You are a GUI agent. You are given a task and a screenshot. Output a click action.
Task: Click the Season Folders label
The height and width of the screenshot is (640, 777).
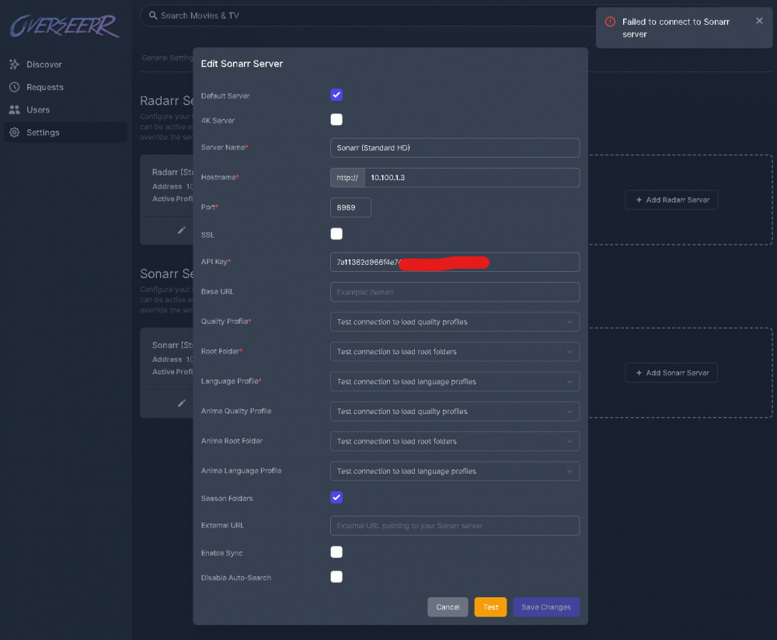click(x=227, y=499)
